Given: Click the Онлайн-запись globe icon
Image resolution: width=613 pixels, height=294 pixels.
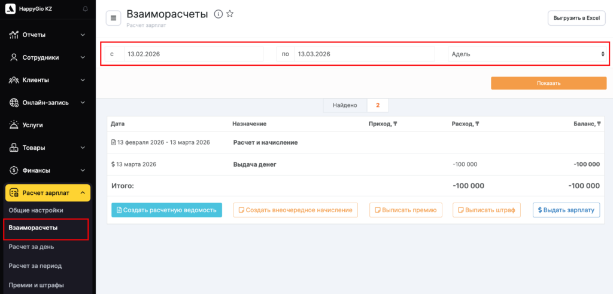Looking at the screenshot, I should pos(13,103).
